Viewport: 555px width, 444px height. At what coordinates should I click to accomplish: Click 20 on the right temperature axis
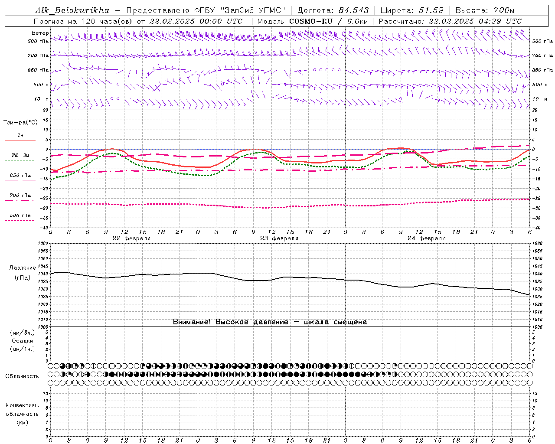coord(535,110)
